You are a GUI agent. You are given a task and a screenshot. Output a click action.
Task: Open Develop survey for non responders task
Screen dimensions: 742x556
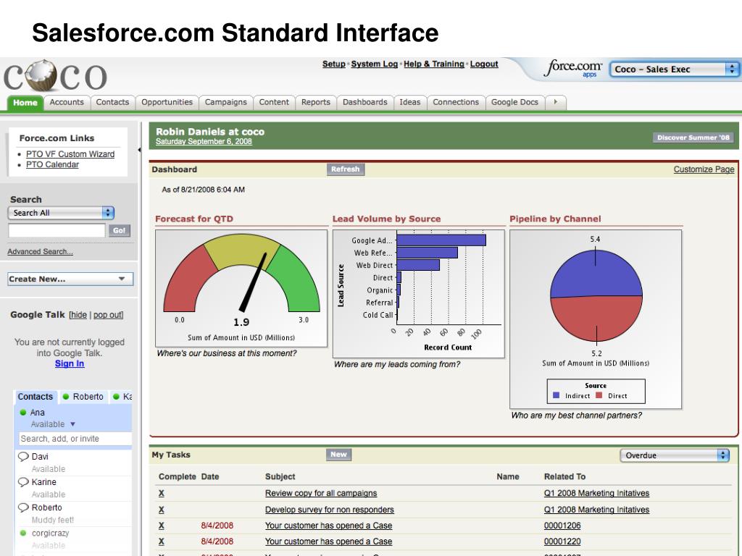pyautogui.click(x=330, y=510)
